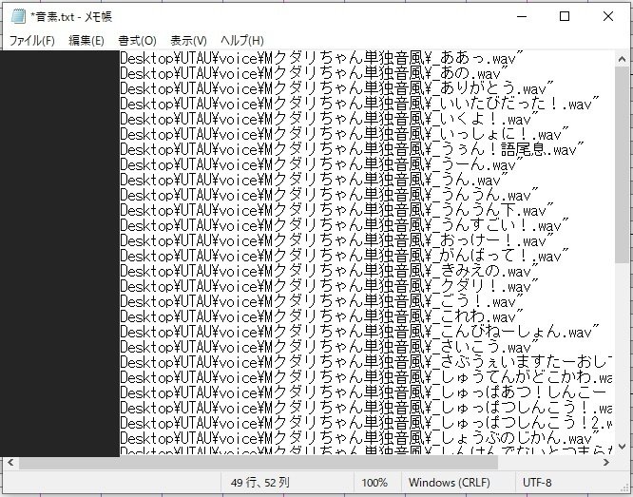Open the ファイル(F) menu
Viewport: 633px width, 497px height.
coord(32,41)
